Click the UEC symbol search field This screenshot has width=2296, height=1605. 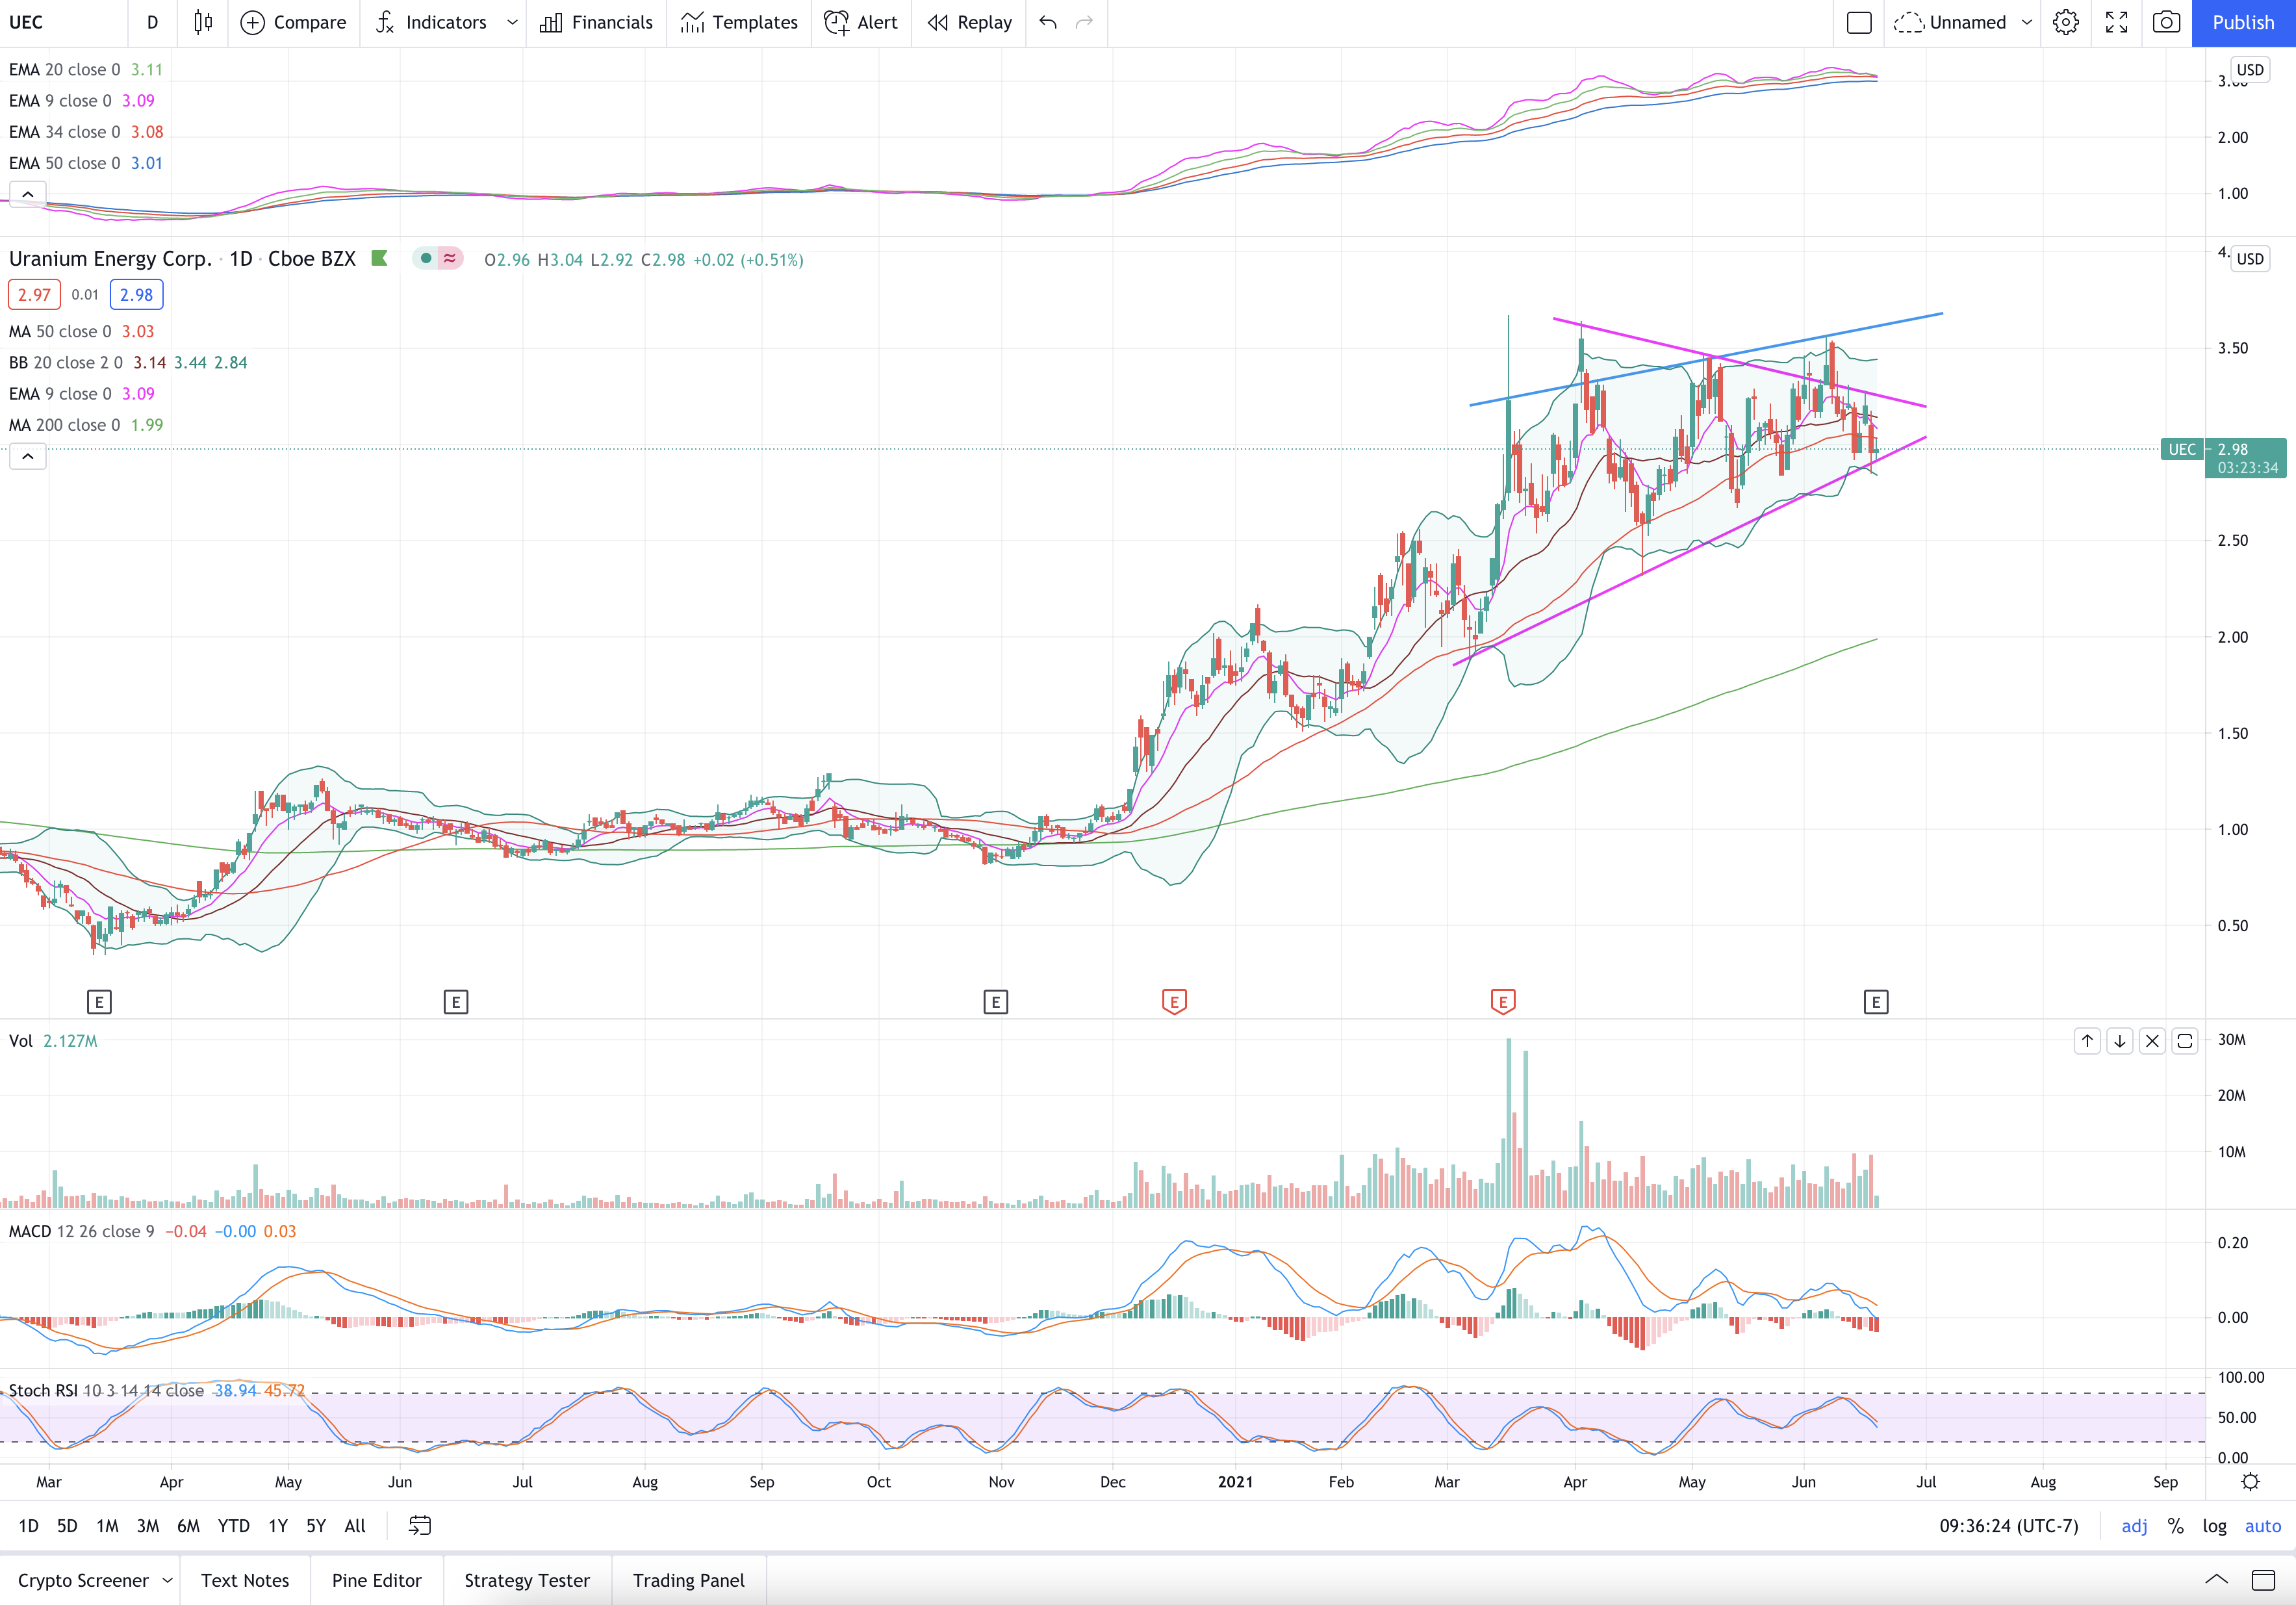tap(63, 22)
